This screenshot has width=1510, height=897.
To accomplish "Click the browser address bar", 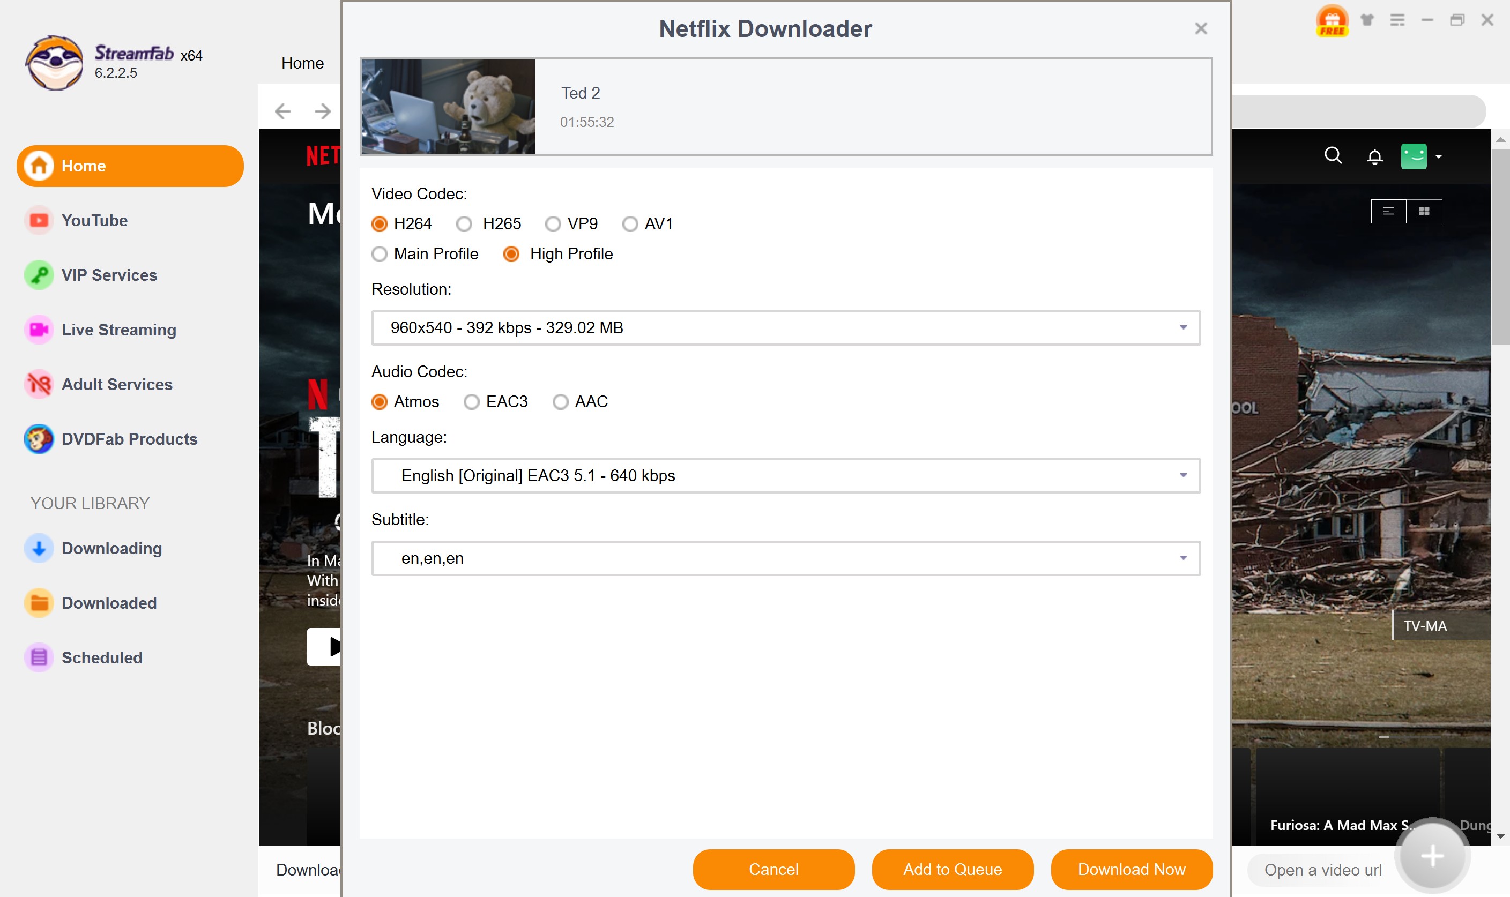I will tap(1358, 111).
